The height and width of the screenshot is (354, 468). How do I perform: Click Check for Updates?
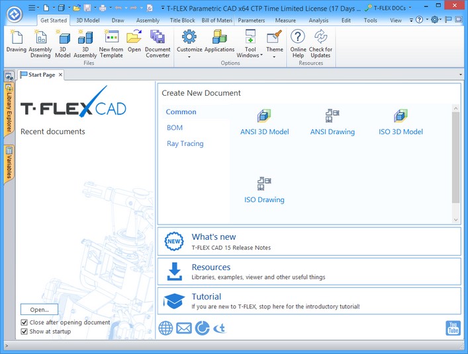tap(320, 44)
